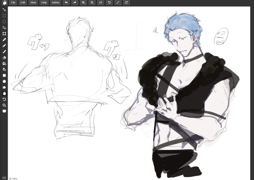Open the Edit menu

click(23, 3)
